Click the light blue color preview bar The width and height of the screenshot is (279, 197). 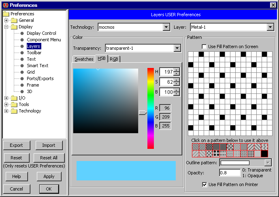[x=126, y=171]
